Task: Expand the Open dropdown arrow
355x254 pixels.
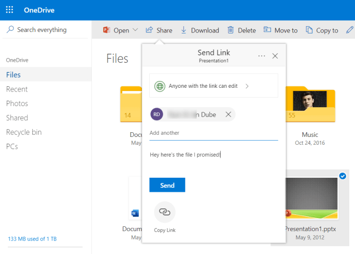Action: [x=135, y=30]
